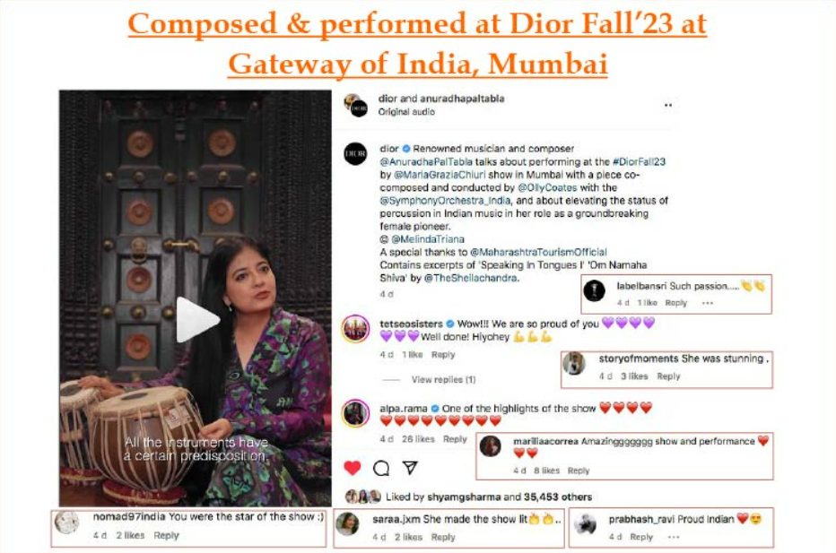Open the @AnuradhaPalTabla mention link
The height and width of the screenshot is (553, 836).
pos(426,161)
